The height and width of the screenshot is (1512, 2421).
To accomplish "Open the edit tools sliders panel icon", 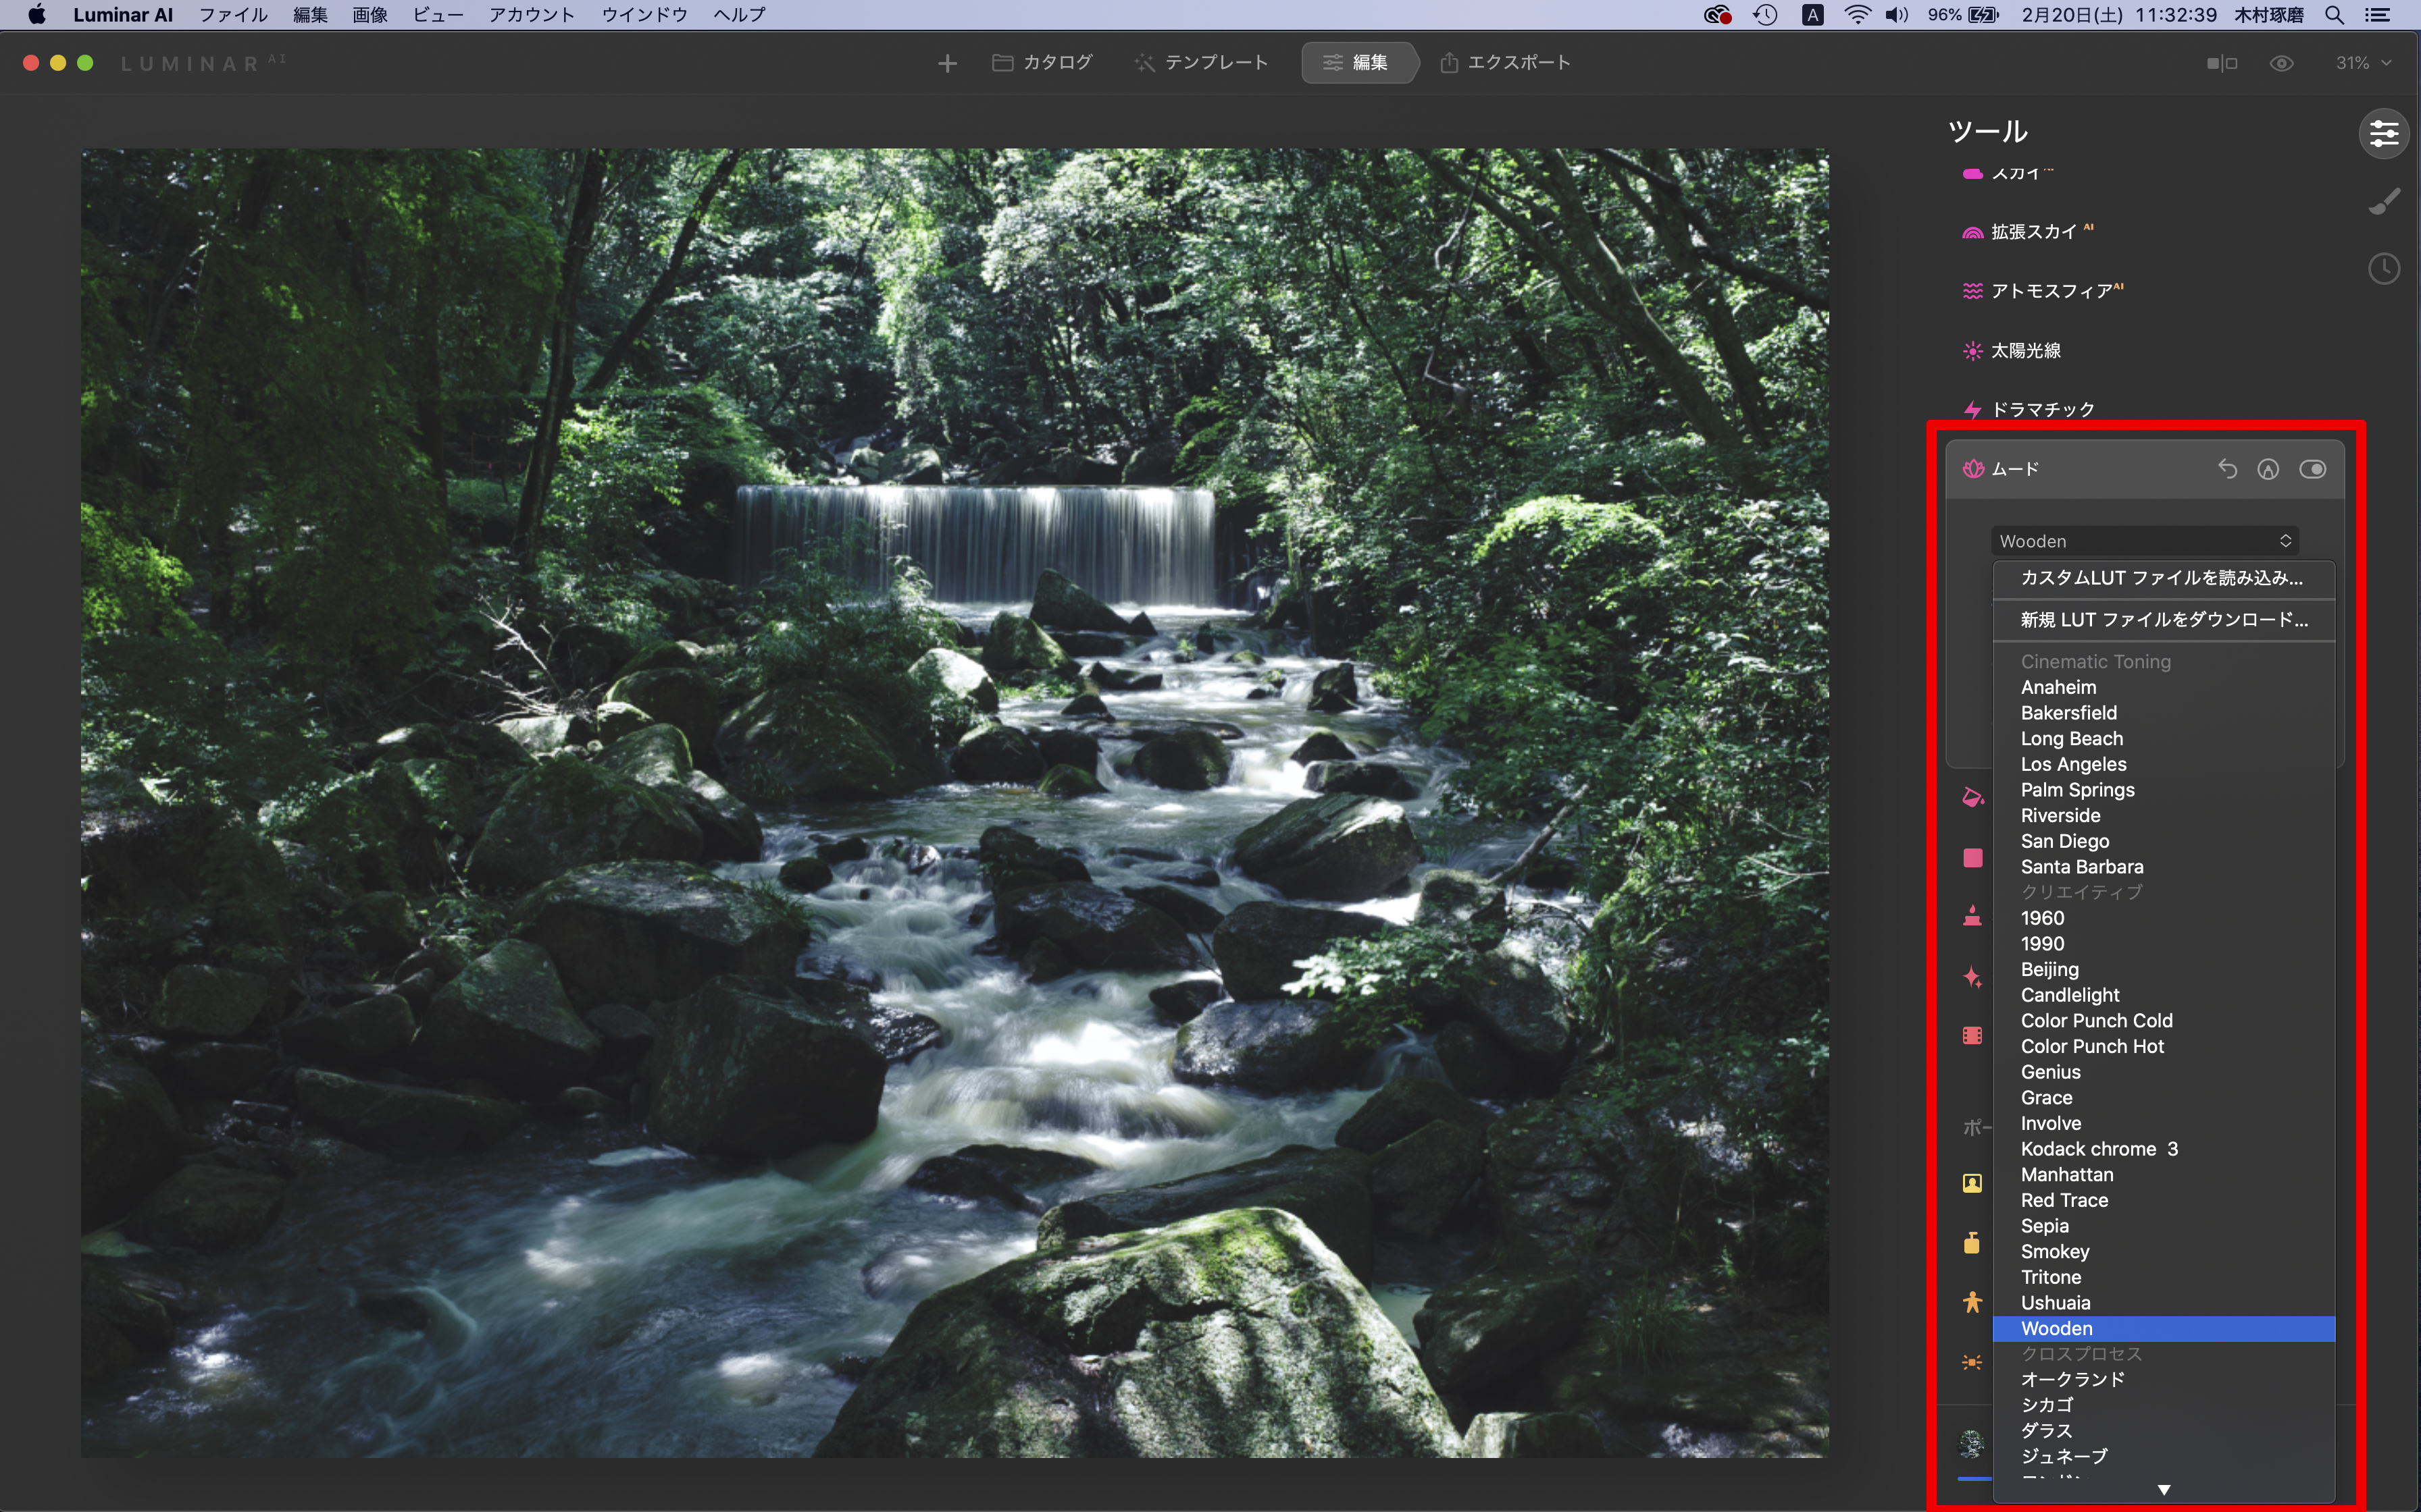I will click(2384, 133).
